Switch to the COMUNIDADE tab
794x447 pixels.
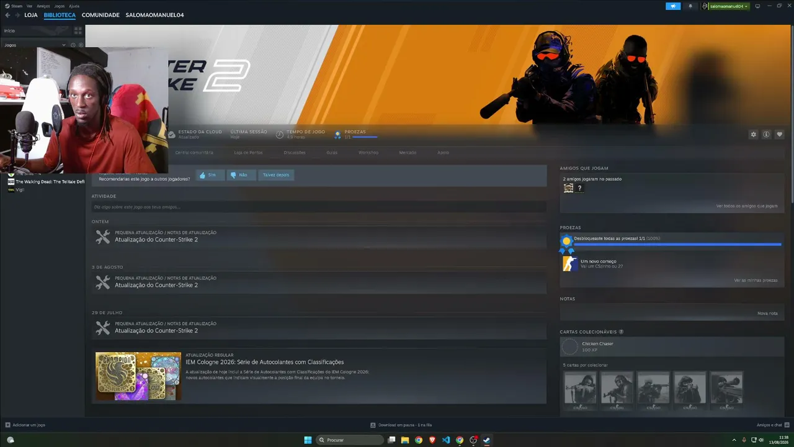click(100, 15)
